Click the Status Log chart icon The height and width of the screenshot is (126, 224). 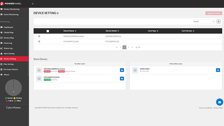pos(1,48)
